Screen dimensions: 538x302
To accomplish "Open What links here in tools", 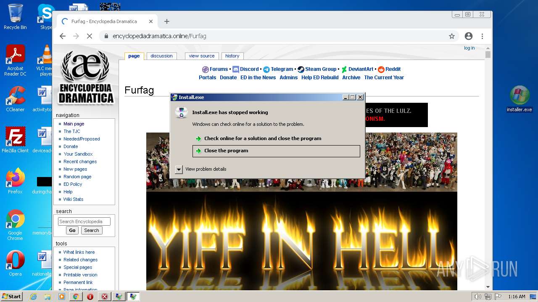I will point(79,252).
